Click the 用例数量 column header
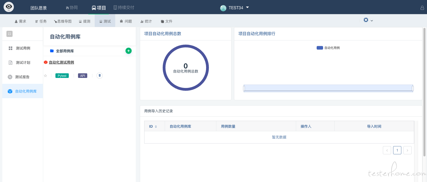This screenshot has height=182, width=427. tap(256, 126)
